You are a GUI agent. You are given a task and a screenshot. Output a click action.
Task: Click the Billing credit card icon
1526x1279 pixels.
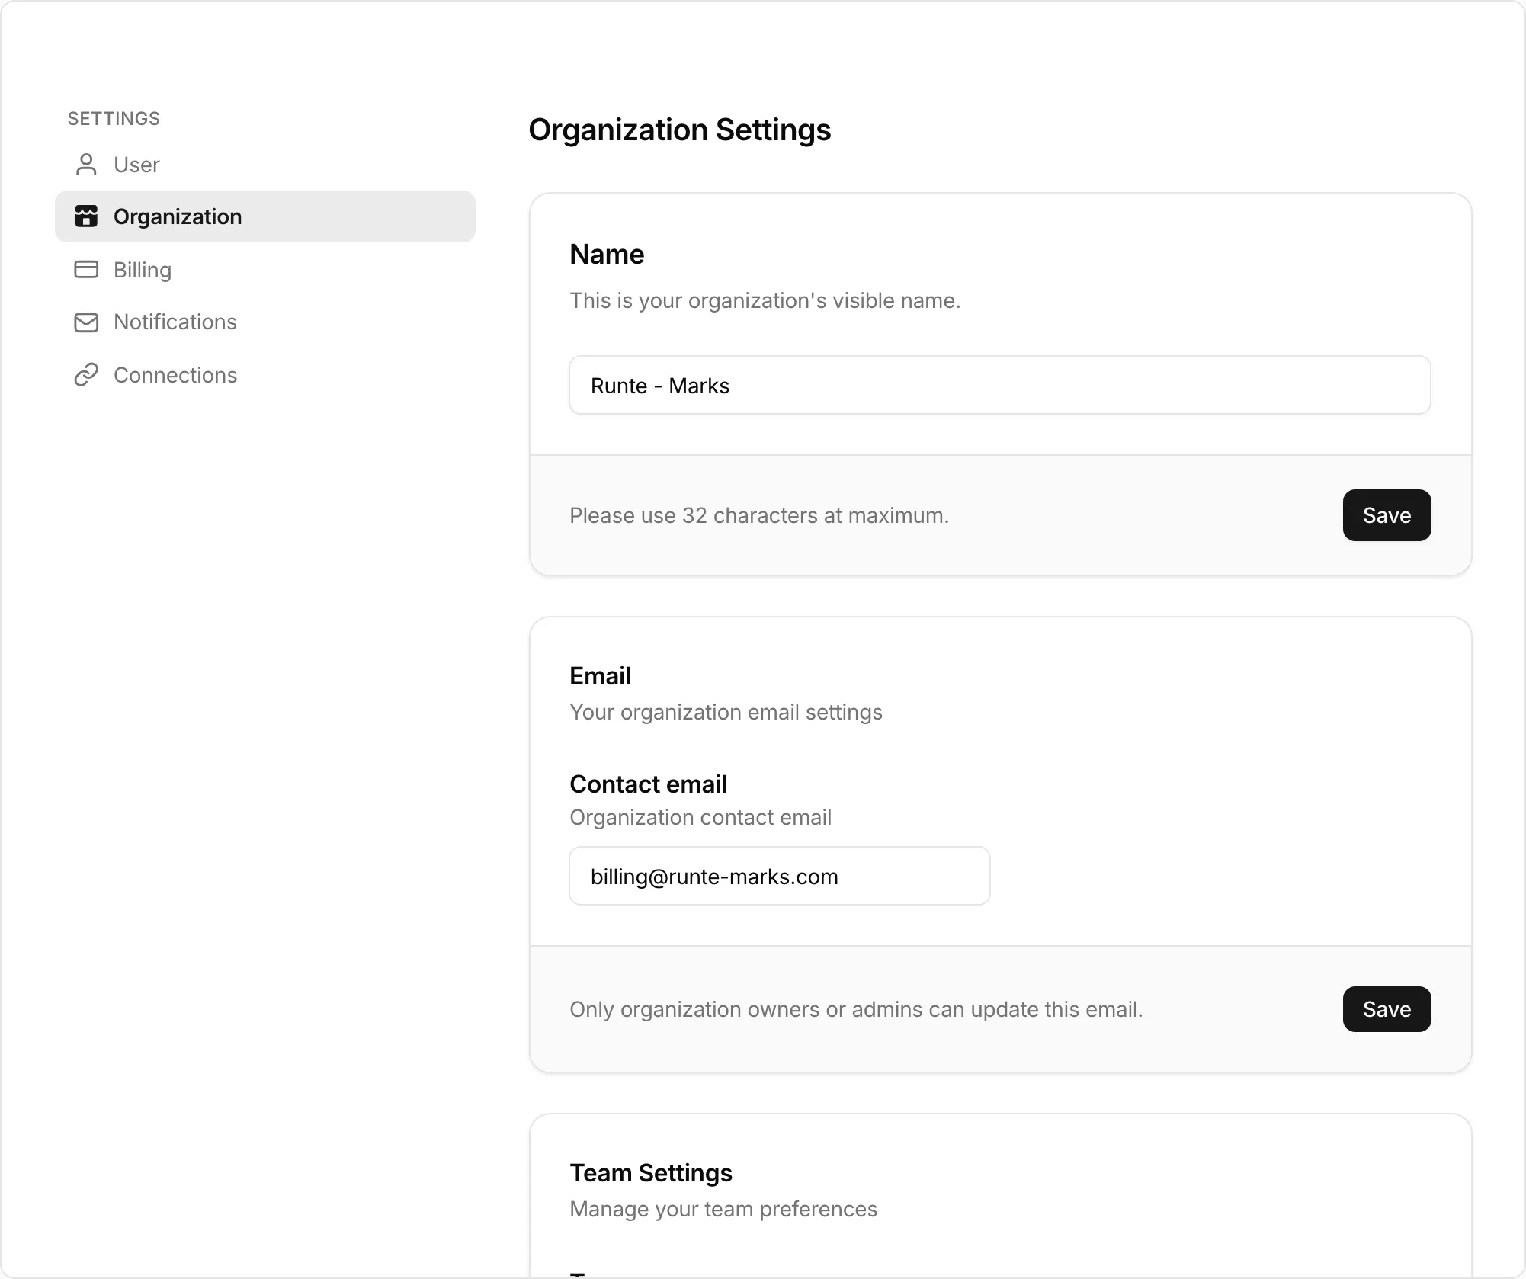pos(86,270)
